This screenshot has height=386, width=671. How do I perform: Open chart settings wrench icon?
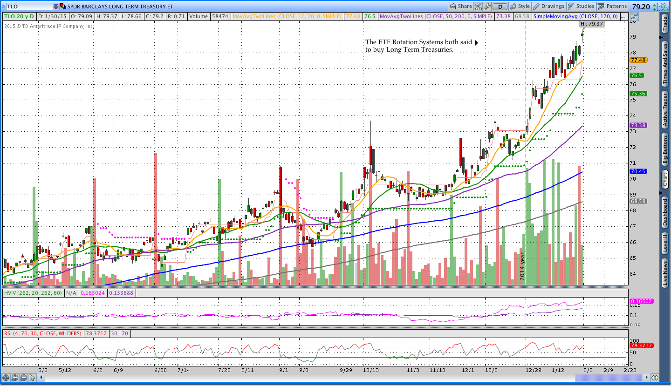pyautogui.click(x=487, y=7)
